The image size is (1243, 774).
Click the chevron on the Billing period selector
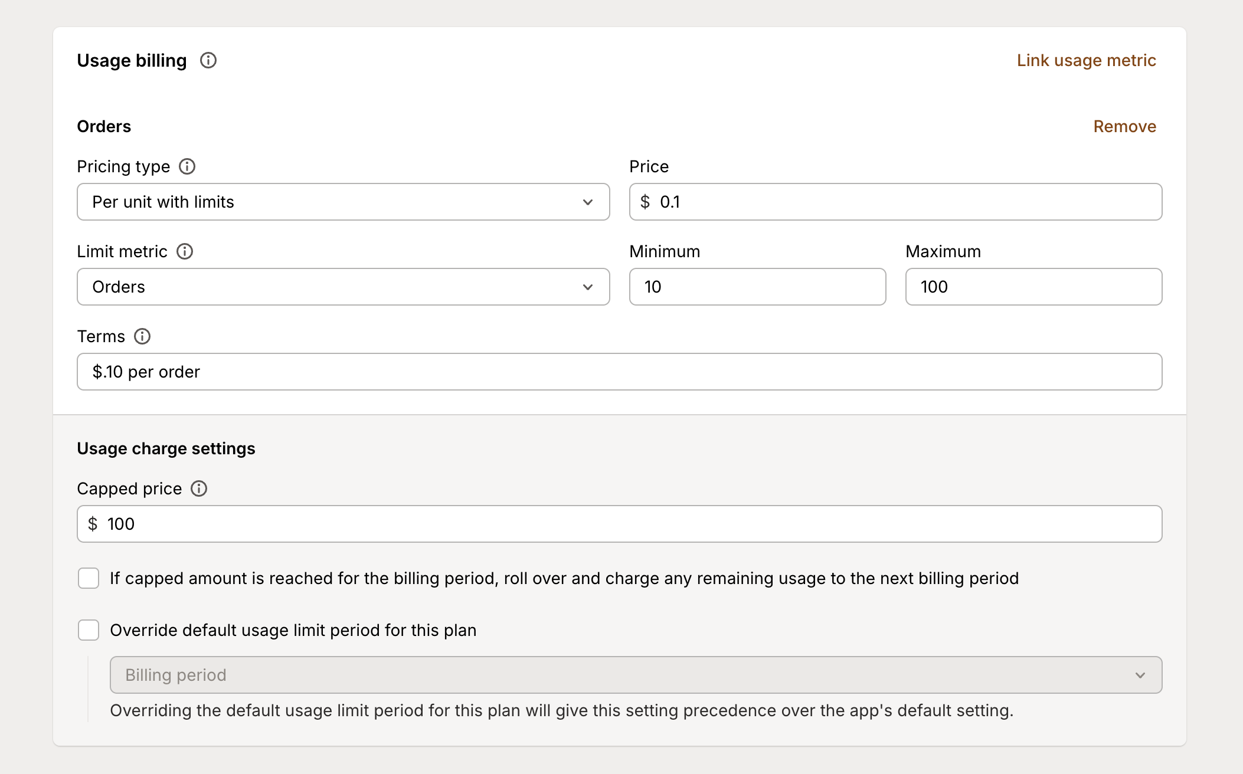click(x=1140, y=675)
